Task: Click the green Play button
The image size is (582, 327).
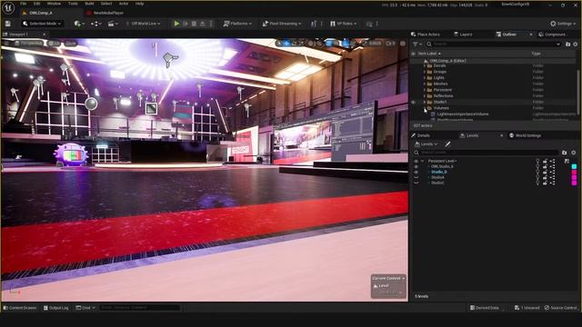Action: tap(176, 24)
